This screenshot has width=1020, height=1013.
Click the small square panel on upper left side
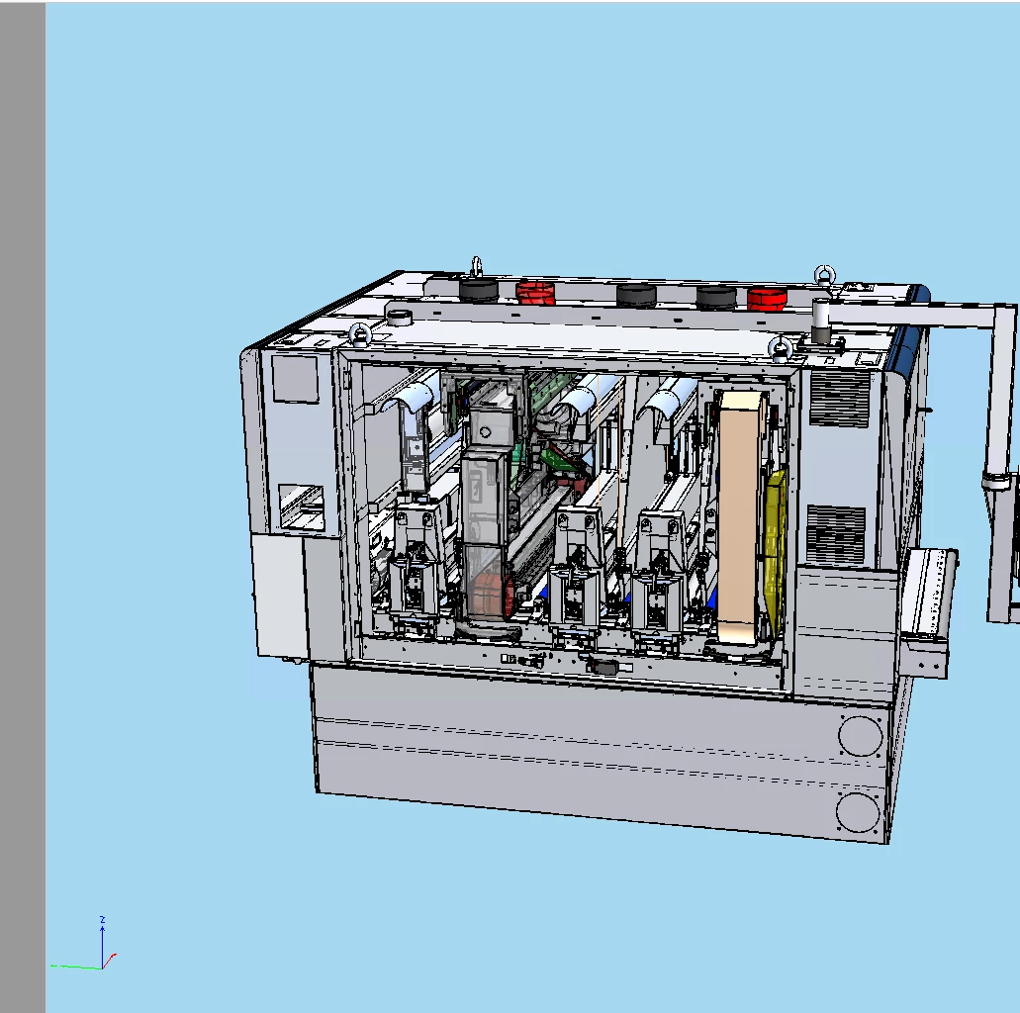point(296,379)
